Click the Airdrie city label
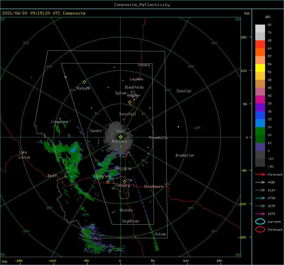The height and width of the screenshot is (265, 284). point(124,168)
